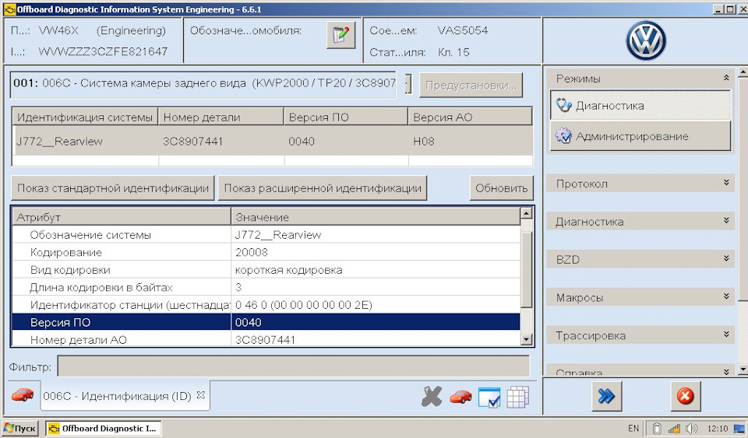Expand the Трассировка panel section
748x438 pixels.
[726, 335]
